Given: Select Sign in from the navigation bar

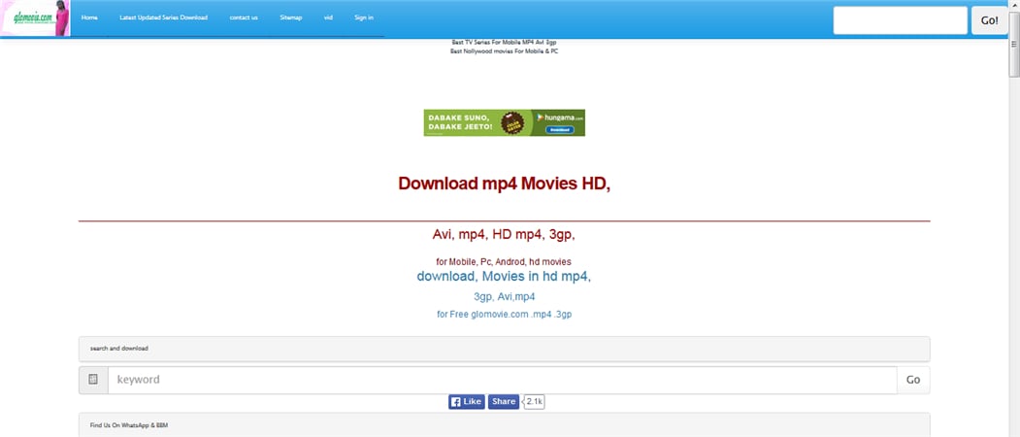Looking at the screenshot, I should coord(364,17).
